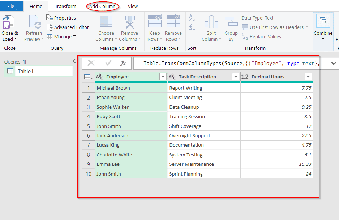Click the Refresh Preview icon

pos(35,22)
